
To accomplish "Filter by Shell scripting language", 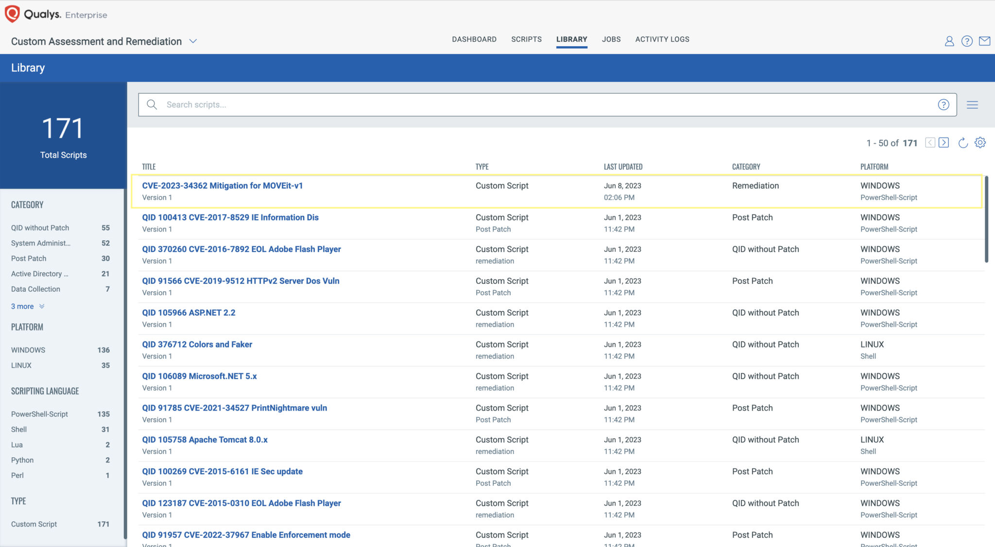I will coord(19,429).
